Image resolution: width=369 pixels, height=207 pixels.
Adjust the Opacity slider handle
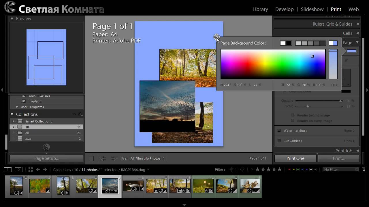click(340, 101)
